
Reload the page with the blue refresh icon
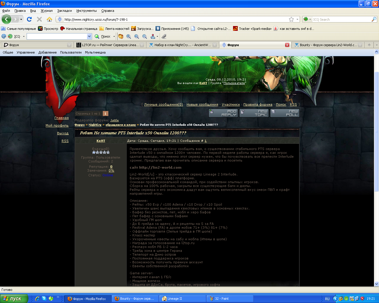click(29, 19)
